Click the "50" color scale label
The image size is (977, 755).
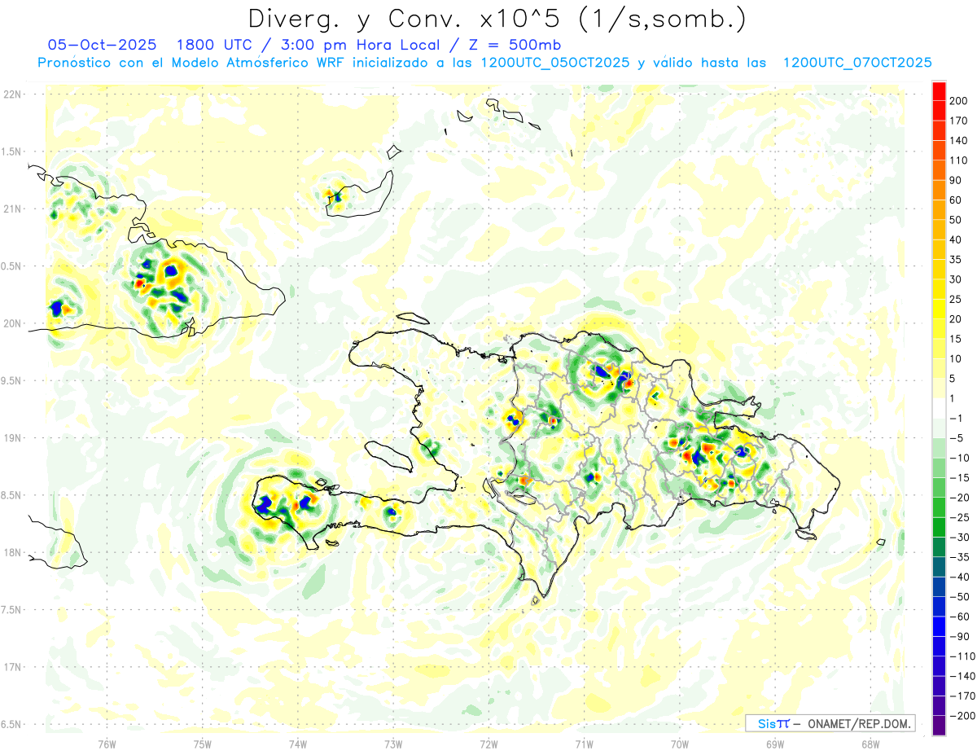956,220
